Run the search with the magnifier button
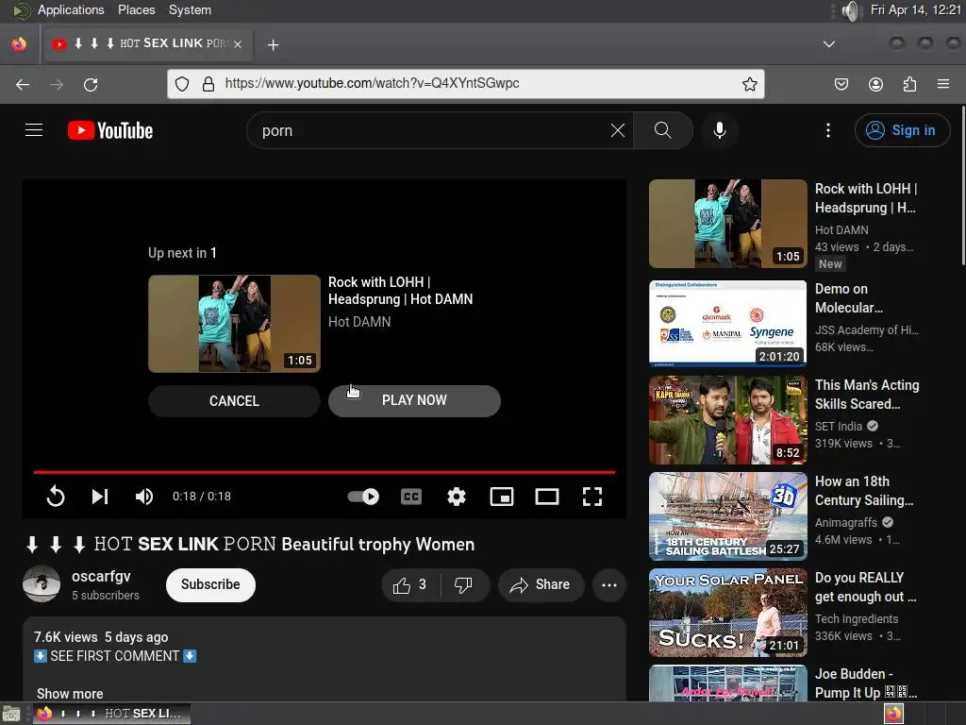The height and width of the screenshot is (725, 966). point(663,130)
